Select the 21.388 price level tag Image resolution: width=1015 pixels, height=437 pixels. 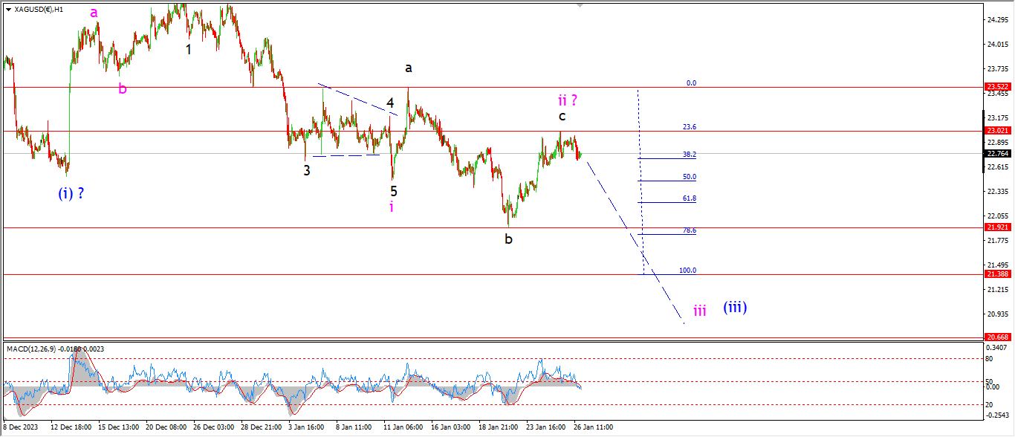pos(997,274)
